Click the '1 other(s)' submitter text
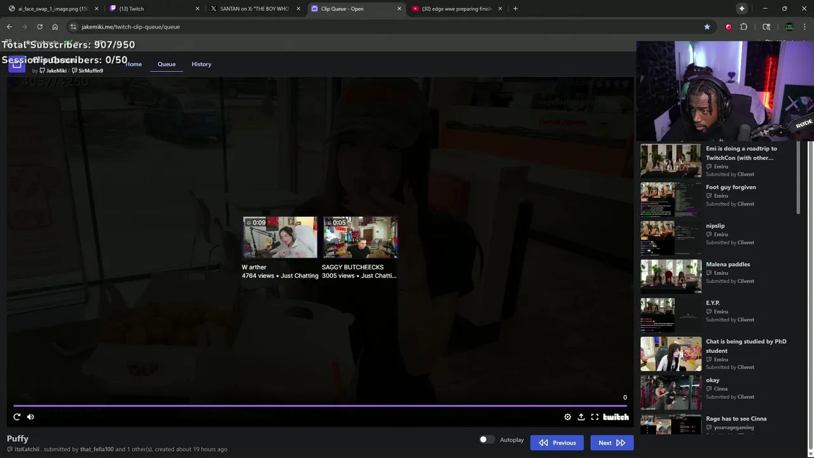Screen dimensions: 814x458 tap(140, 449)
